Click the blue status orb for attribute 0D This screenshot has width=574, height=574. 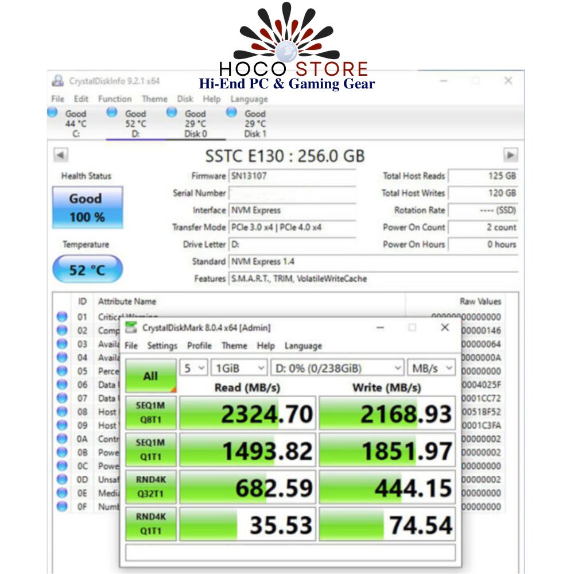62,479
